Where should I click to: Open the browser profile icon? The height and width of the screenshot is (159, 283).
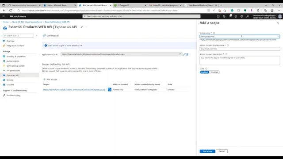tap(272, 11)
